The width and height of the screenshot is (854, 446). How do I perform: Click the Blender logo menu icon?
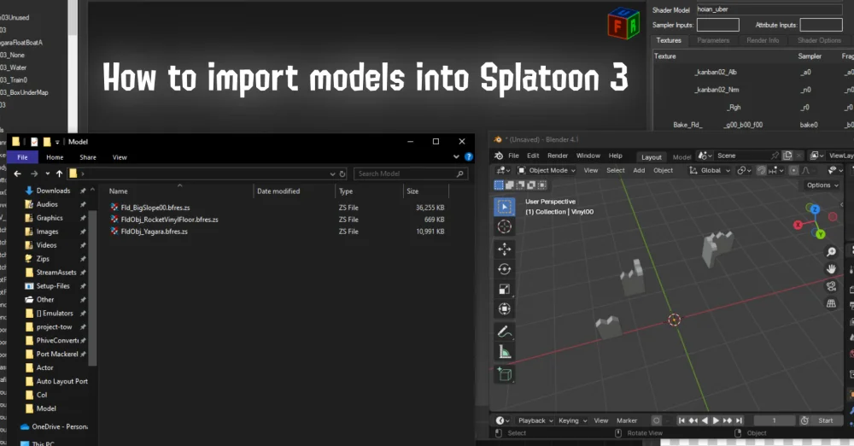coord(499,156)
